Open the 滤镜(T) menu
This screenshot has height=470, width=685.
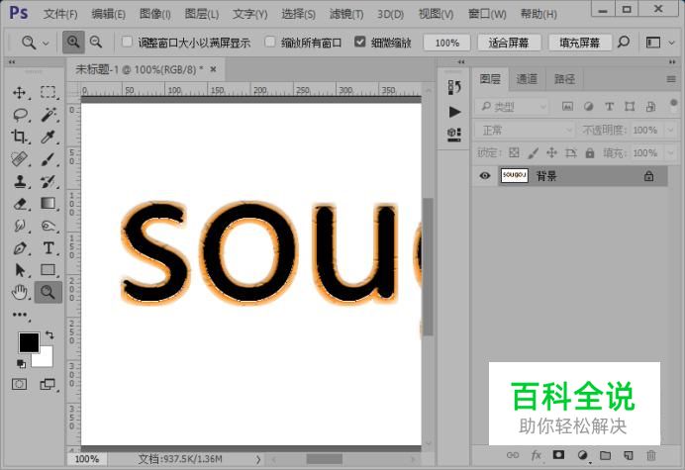click(346, 14)
